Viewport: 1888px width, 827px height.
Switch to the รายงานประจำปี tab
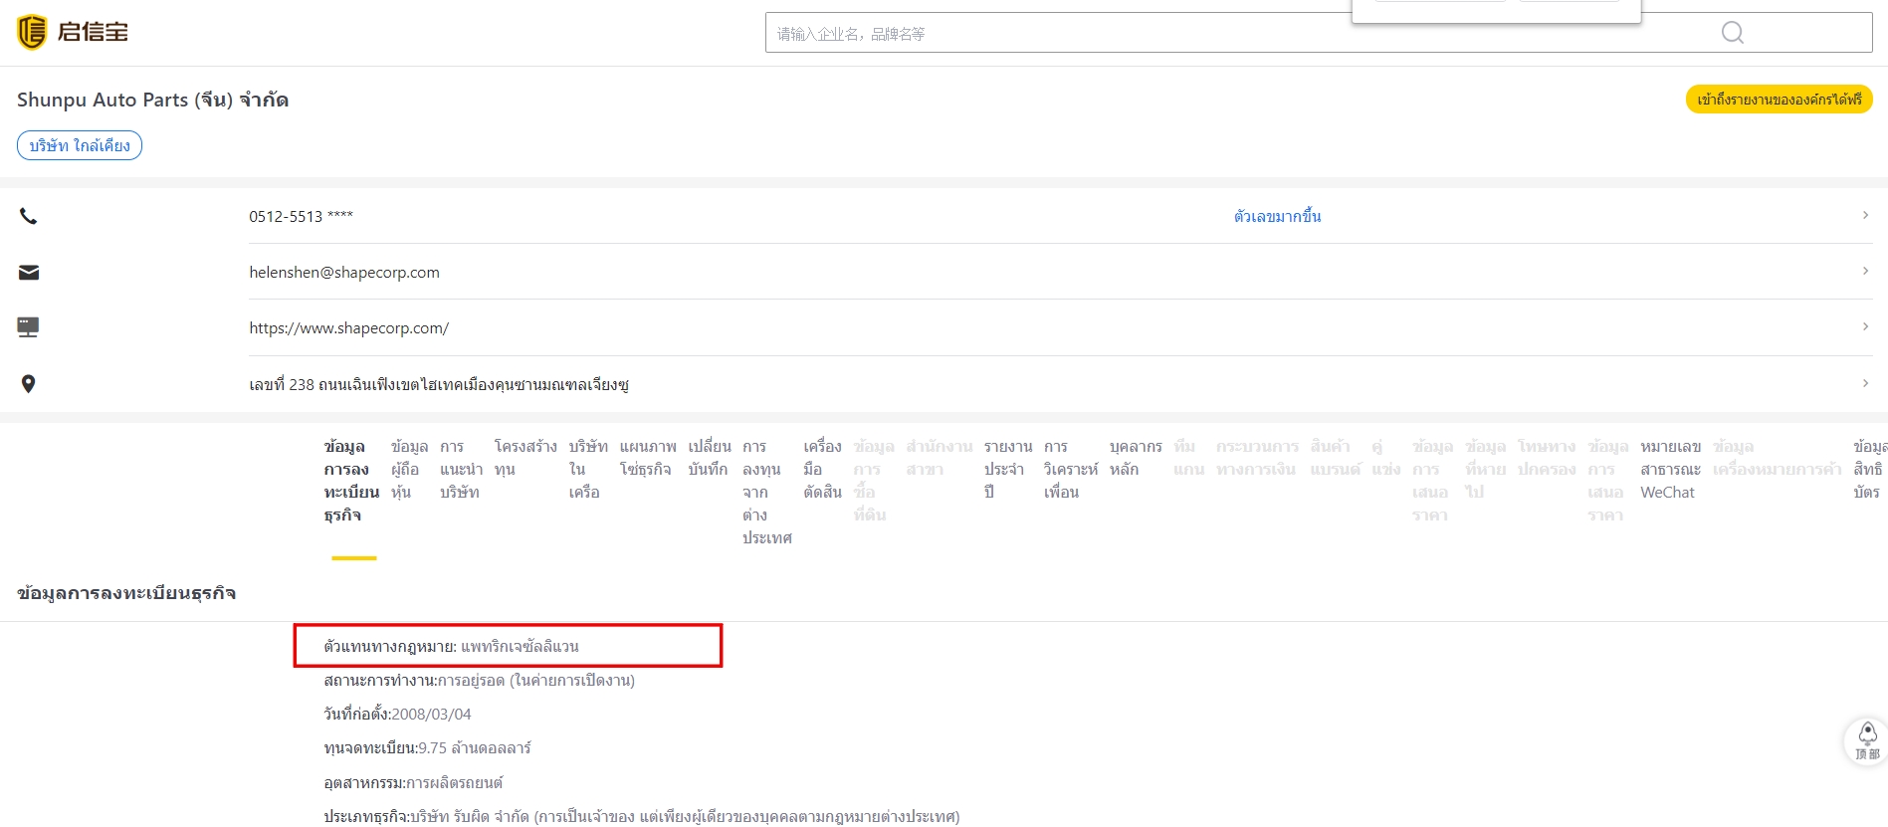1006,469
